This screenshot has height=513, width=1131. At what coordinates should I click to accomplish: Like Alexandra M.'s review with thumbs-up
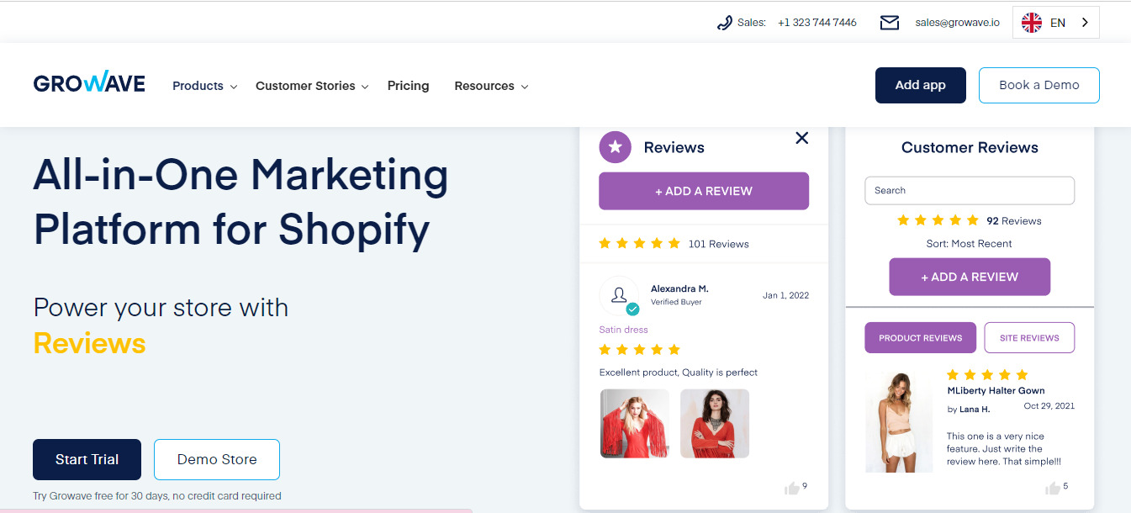[791, 488]
